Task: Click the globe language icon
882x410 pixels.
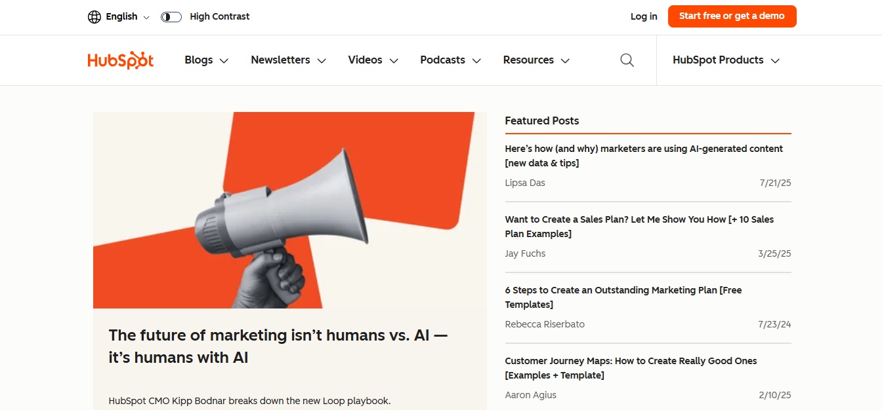Action: (x=94, y=17)
